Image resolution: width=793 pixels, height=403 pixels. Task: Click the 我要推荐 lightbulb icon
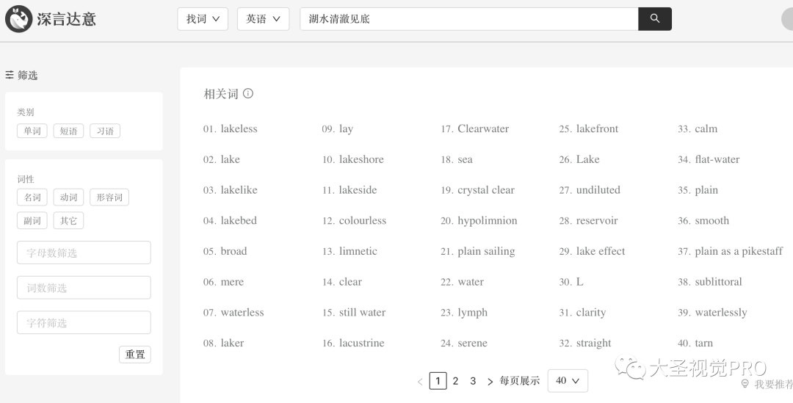point(745,384)
